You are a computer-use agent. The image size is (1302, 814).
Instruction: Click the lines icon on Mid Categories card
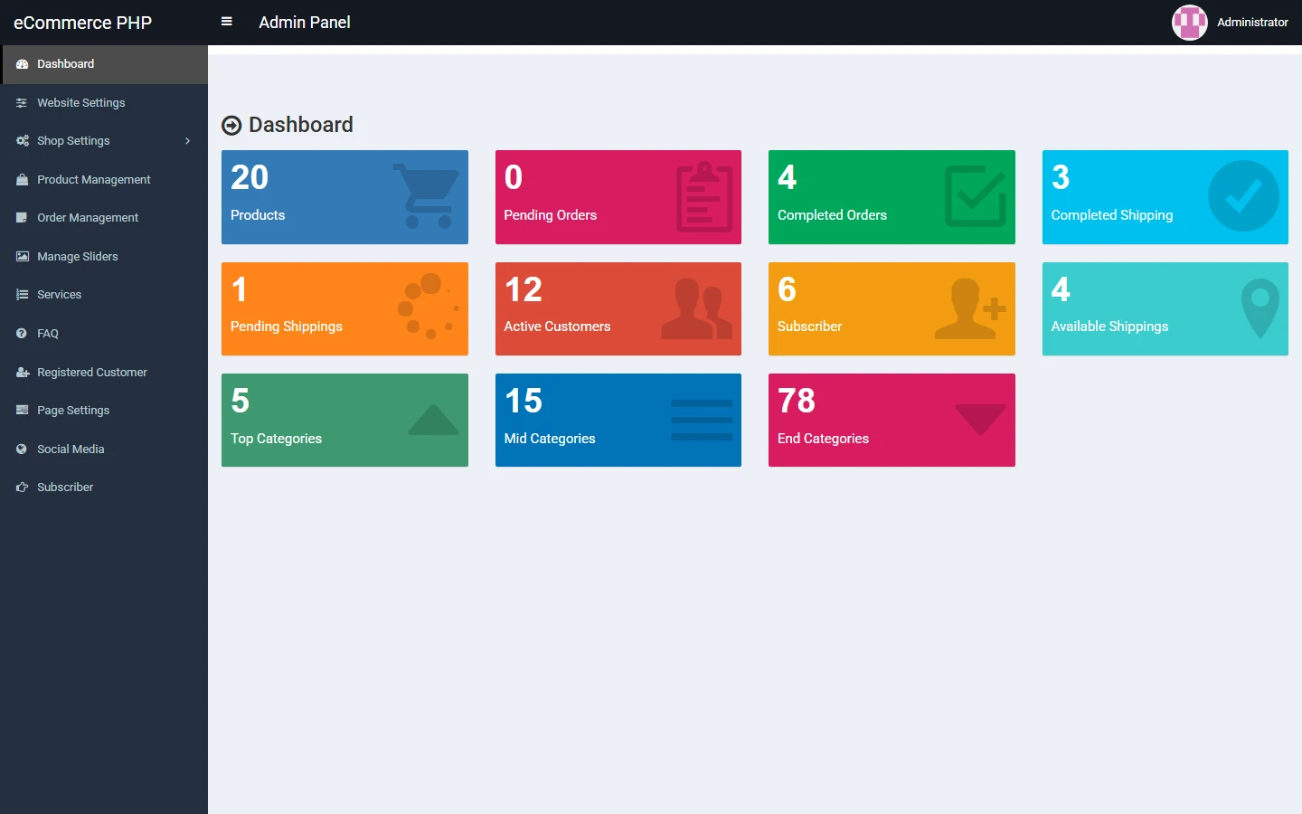703,420
